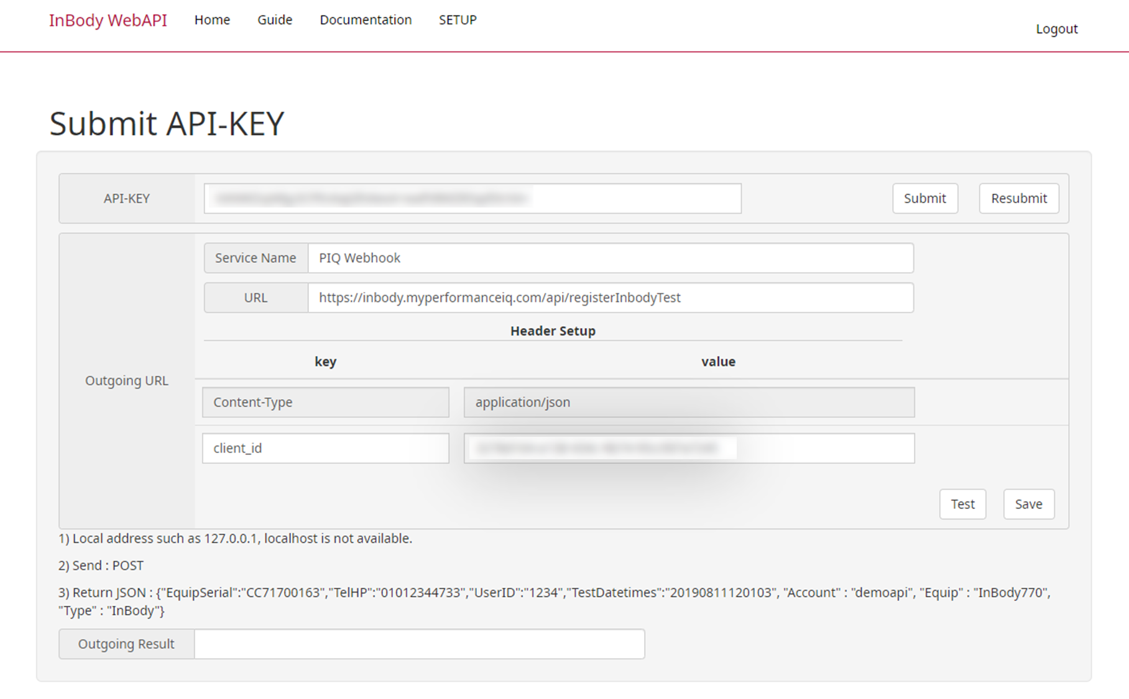Click the Header Setup section title
Image resolution: width=1129 pixels, height=699 pixels.
click(x=552, y=331)
